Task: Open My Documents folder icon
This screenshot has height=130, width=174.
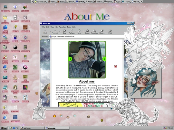Action: 5,20
